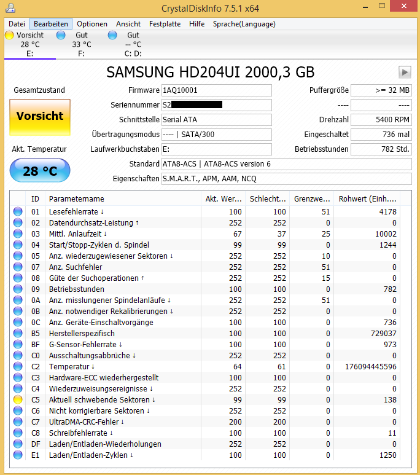Click the status icon for row 09 Betriebsstunden

18,289
